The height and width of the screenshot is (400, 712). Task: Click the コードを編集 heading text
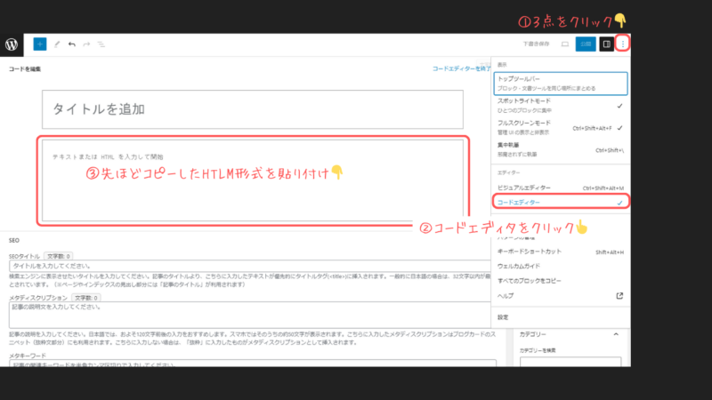point(25,69)
